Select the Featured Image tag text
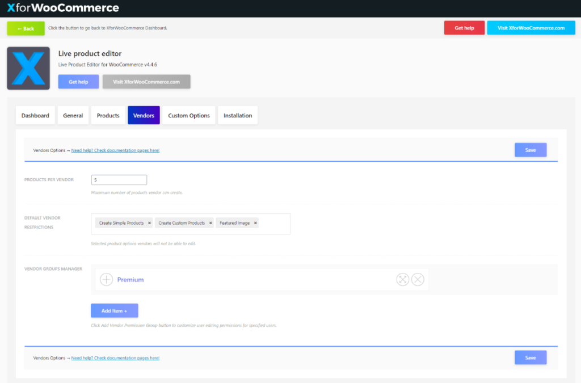The width and height of the screenshot is (581, 383). pos(234,223)
